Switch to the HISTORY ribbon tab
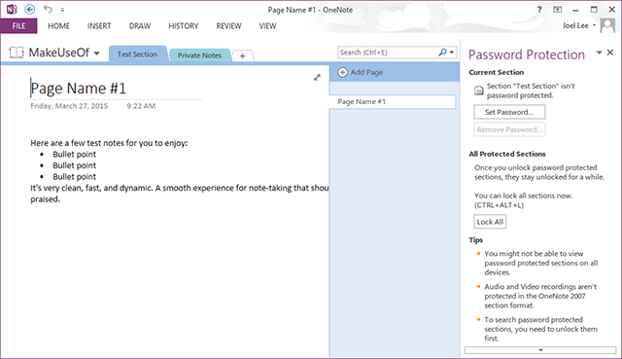Screen dimensions: 622x359 [184, 26]
